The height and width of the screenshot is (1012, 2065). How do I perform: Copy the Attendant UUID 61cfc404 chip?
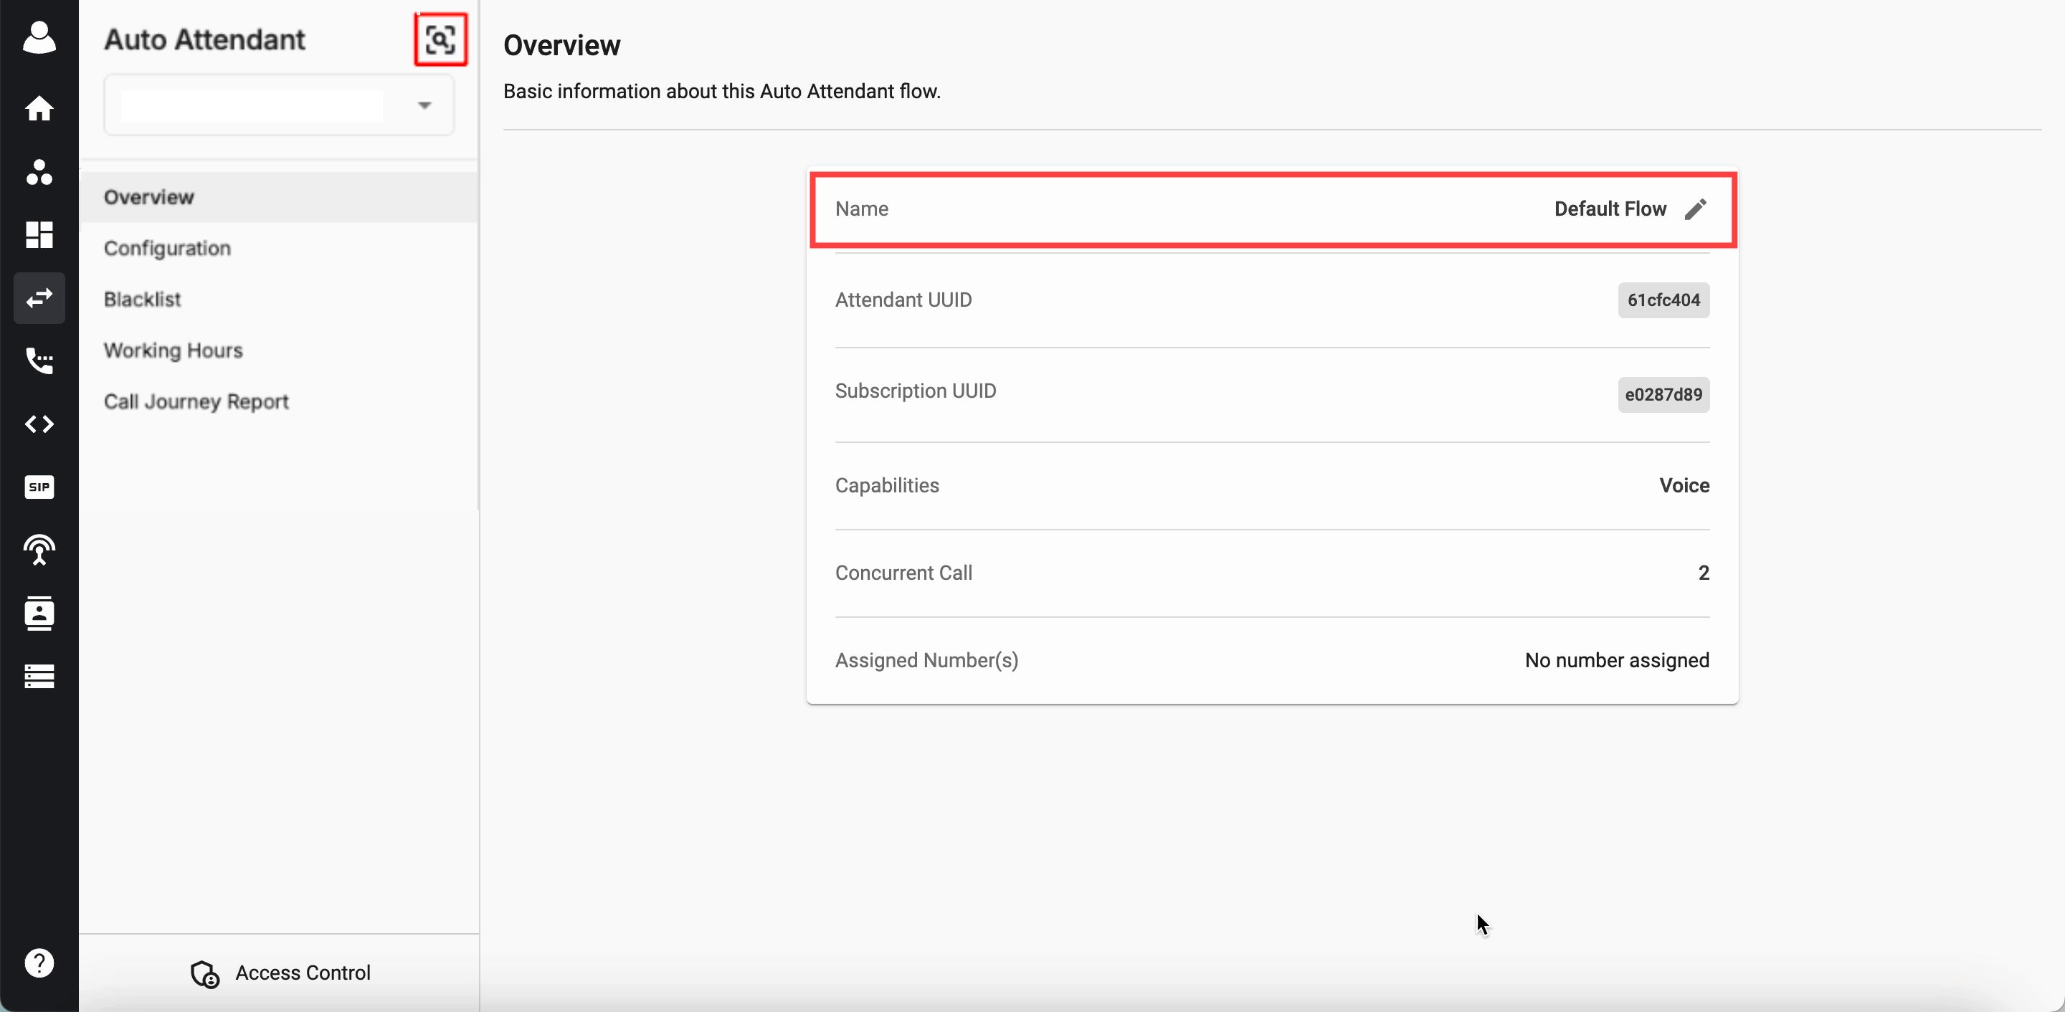click(1663, 300)
